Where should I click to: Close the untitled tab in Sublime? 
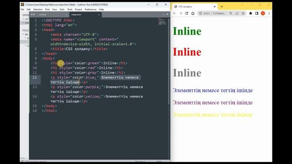tap(66, 15)
